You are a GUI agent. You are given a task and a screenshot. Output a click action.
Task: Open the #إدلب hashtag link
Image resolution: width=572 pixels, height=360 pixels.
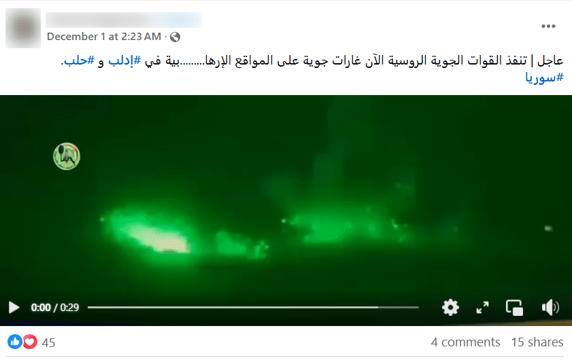click(124, 60)
